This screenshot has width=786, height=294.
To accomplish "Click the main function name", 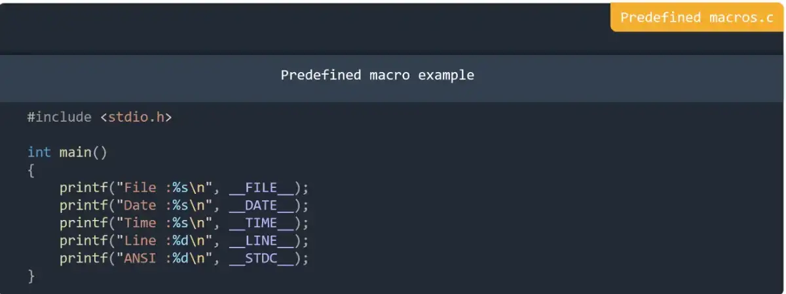I will pos(75,153).
